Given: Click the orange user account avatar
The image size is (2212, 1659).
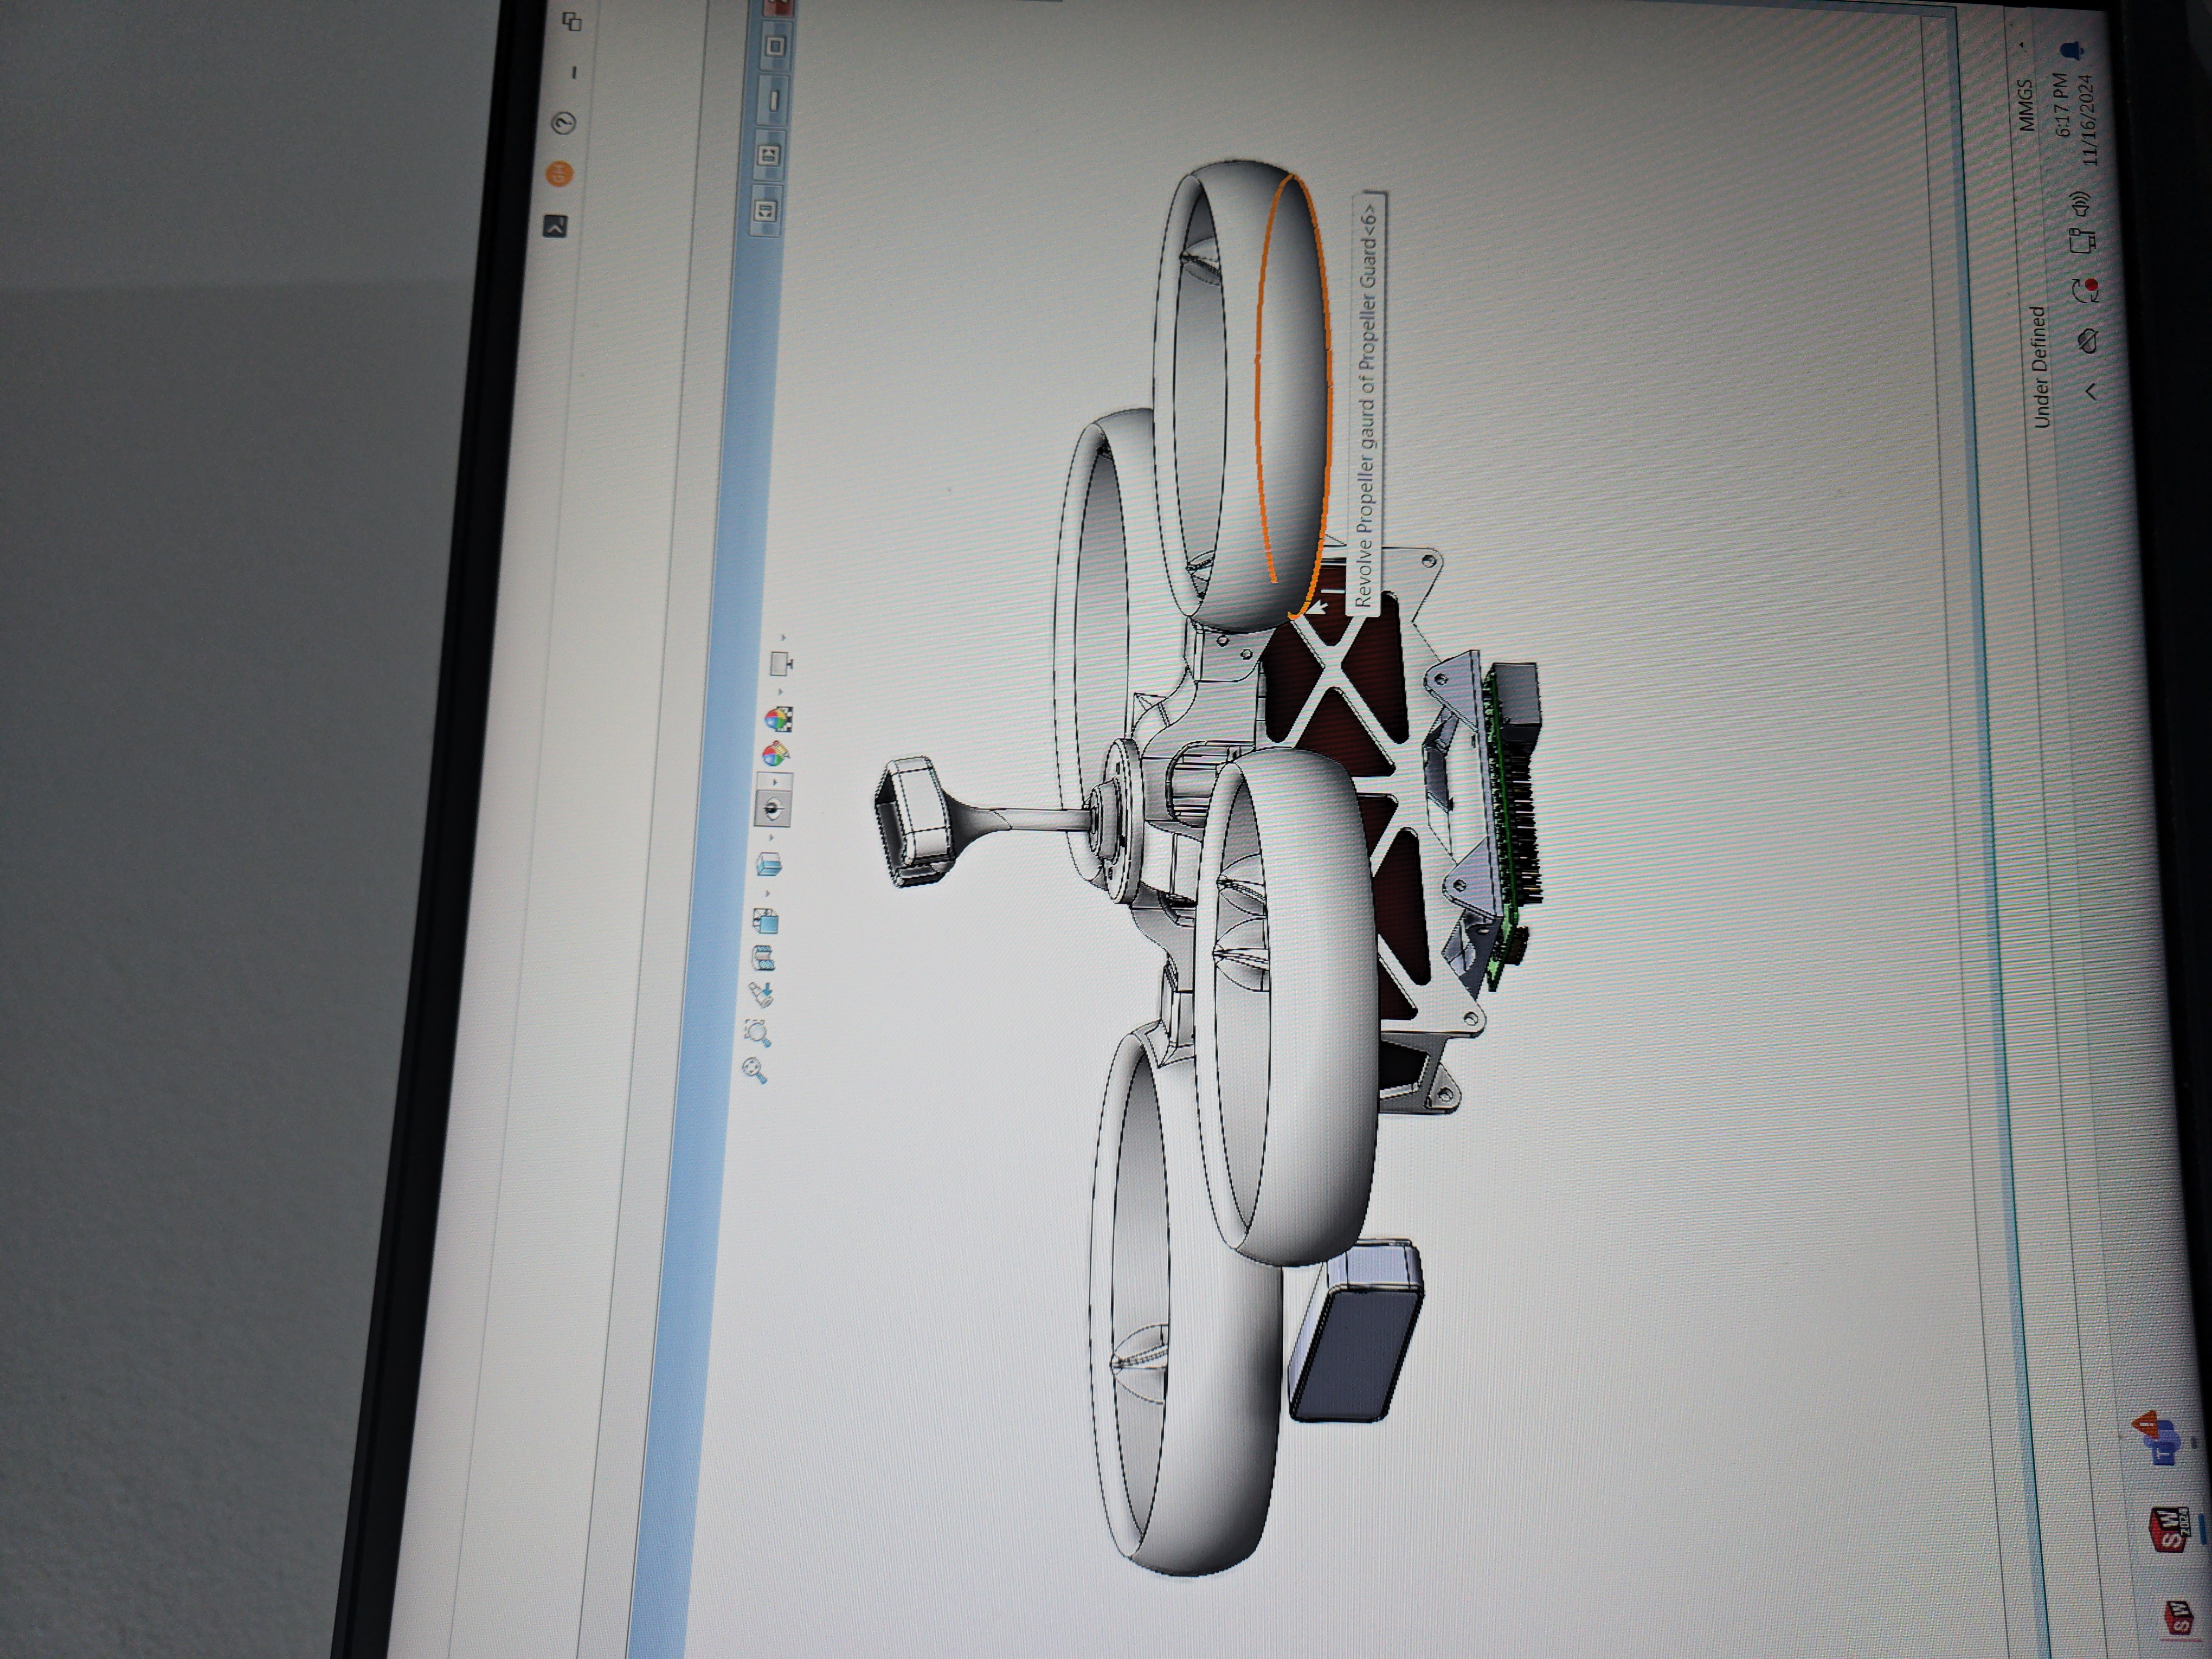Looking at the screenshot, I should pyautogui.click(x=560, y=174).
